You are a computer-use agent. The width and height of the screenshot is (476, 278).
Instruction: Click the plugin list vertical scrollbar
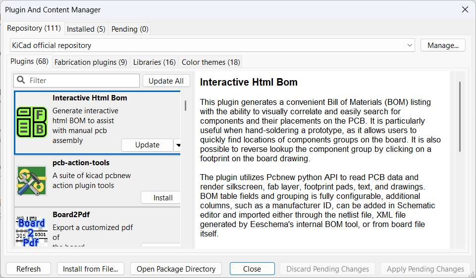[185, 105]
